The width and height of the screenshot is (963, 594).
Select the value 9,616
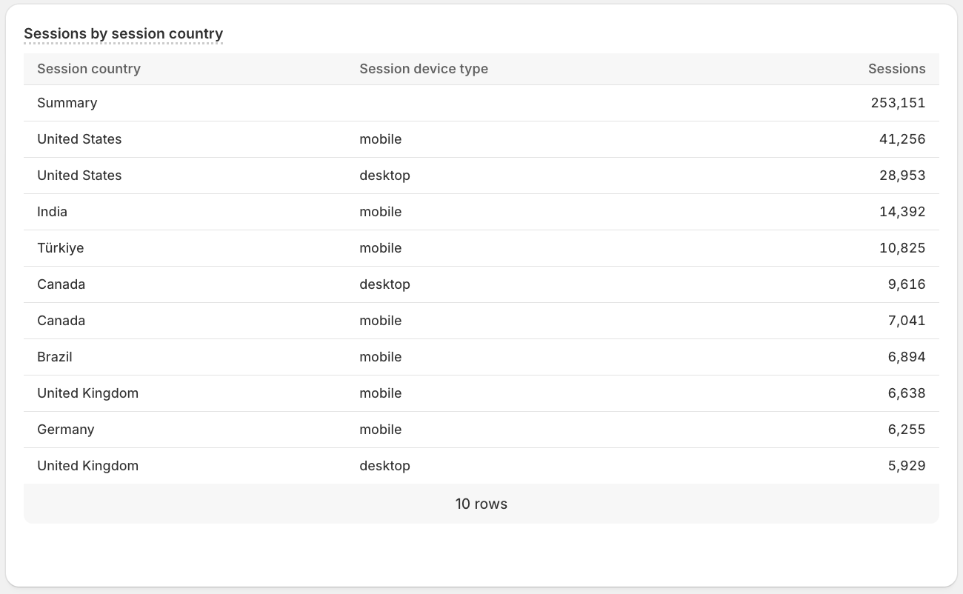click(907, 284)
